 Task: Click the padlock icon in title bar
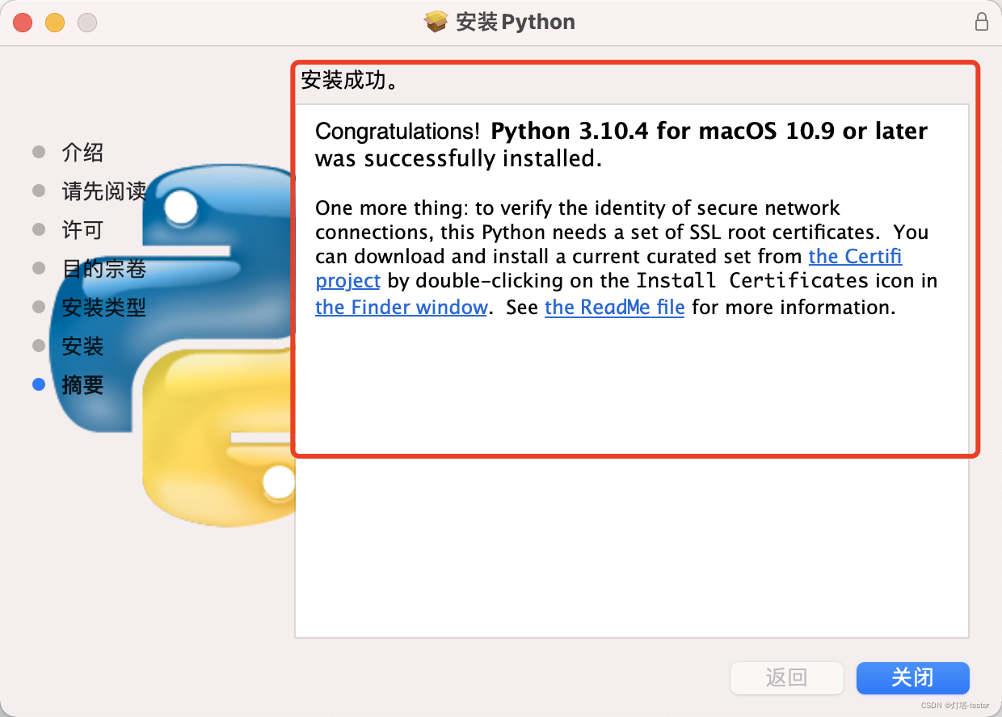(982, 22)
